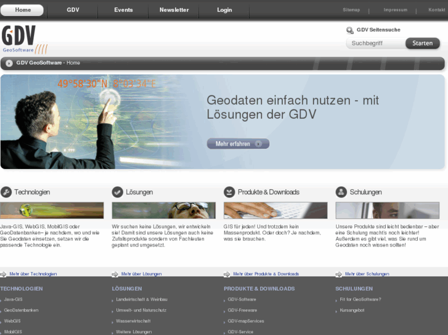Open the footer PRODUKTE & DOWNLOADS heading
This screenshot has width=448, height=335.
tap(259, 288)
